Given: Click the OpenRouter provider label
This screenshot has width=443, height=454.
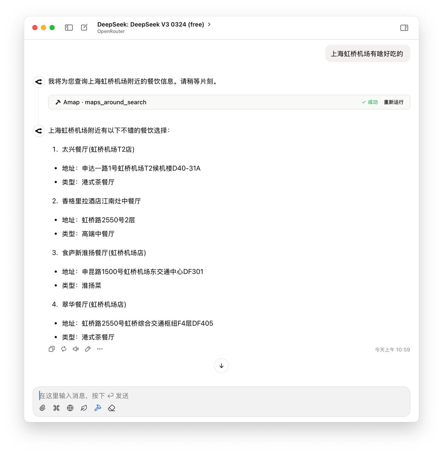Looking at the screenshot, I should click(x=111, y=31).
